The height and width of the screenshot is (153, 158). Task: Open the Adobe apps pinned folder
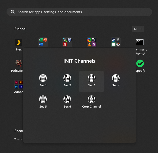click(x=18, y=84)
